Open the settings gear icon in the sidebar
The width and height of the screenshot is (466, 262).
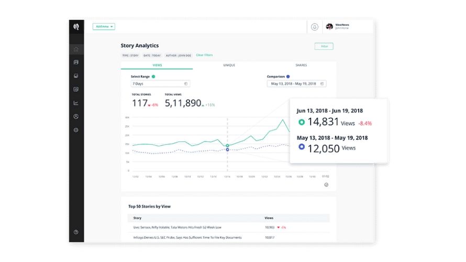click(76, 130)
